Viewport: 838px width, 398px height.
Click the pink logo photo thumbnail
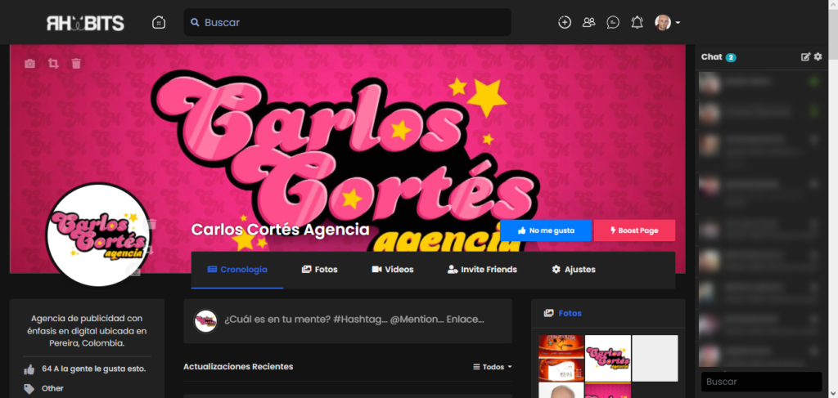pyautogui.click(x=608, y=358)
